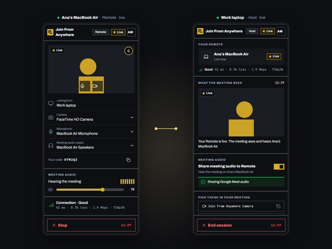Image resolution: width=332 pixels, height=249 pixels.
Task: Click the speaker volume icon under Hearing the meeting
Action: [51, 190]
